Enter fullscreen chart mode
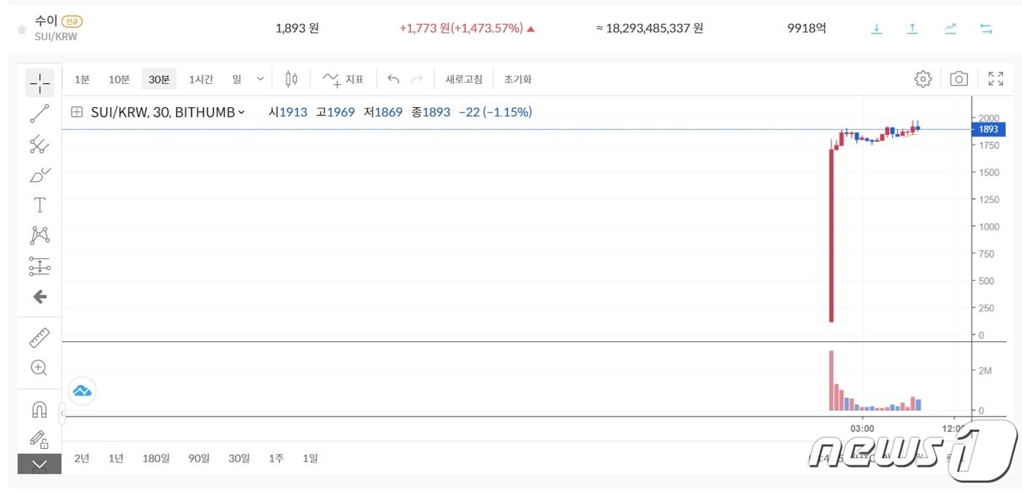Image resolution: width=1022 pixels, height=491 pixels. coord(995,79)
